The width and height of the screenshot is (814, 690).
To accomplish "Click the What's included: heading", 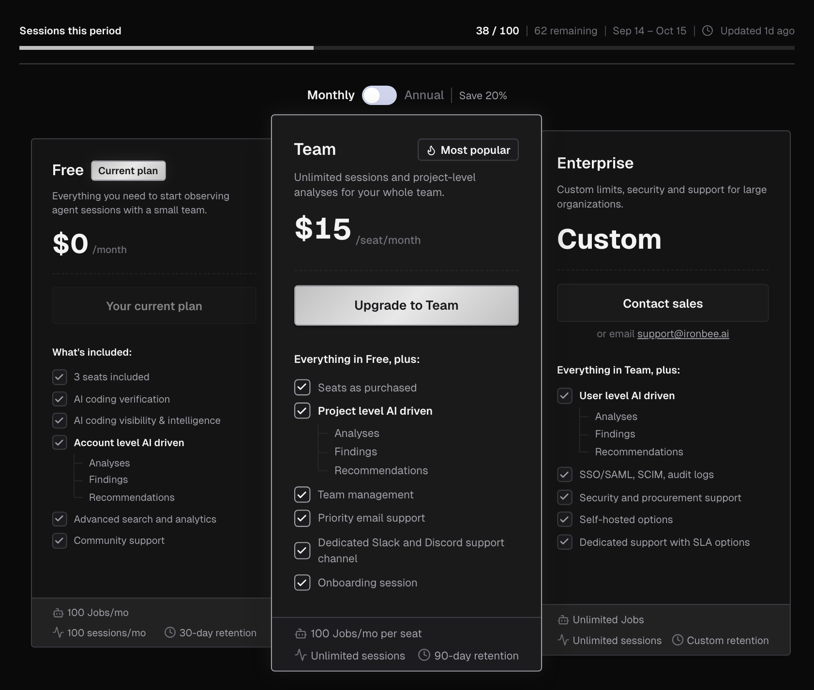I will click(x=92, y=352).
